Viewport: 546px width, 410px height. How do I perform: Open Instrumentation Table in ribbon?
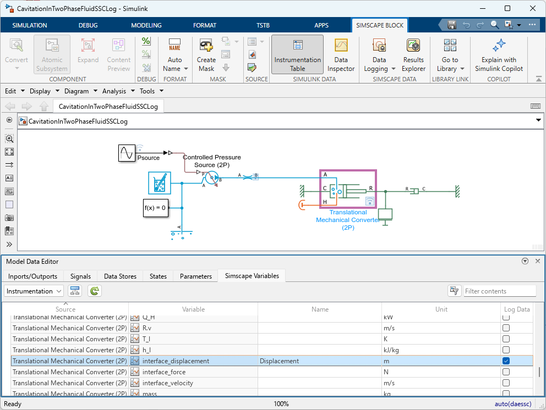297,54
